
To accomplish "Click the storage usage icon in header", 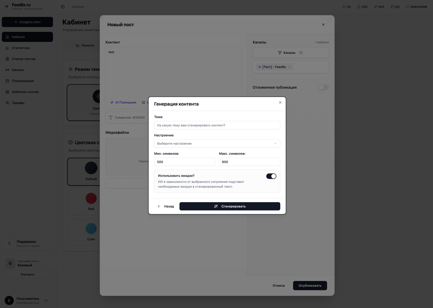I will tap(408, 7).
